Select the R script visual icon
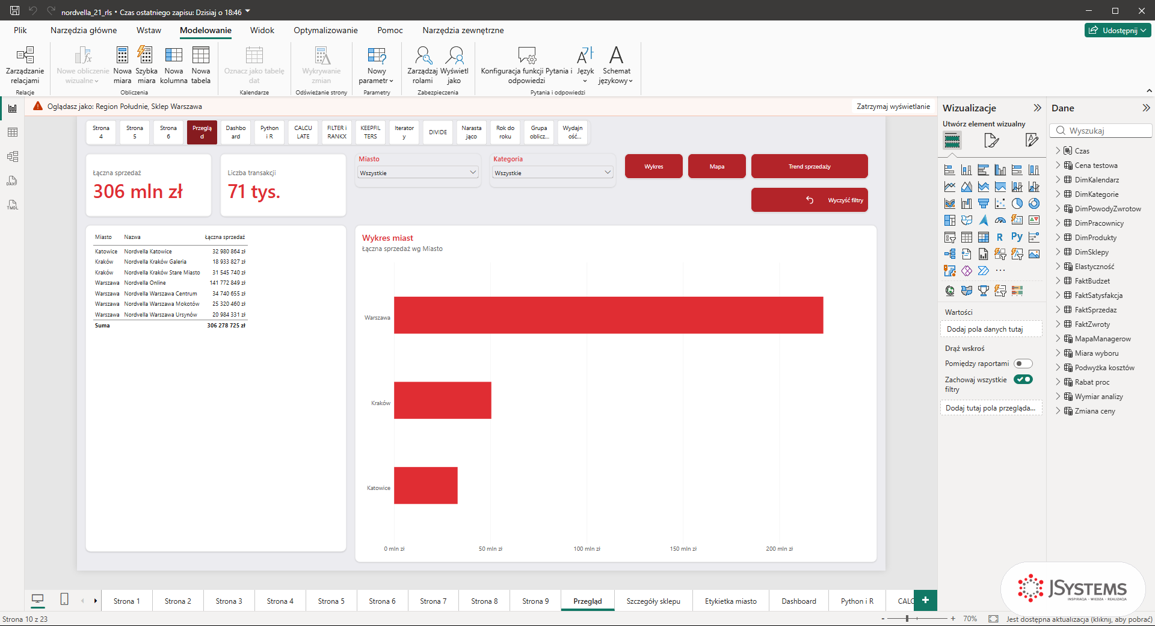1155x626 pixels. point(1000,237)
